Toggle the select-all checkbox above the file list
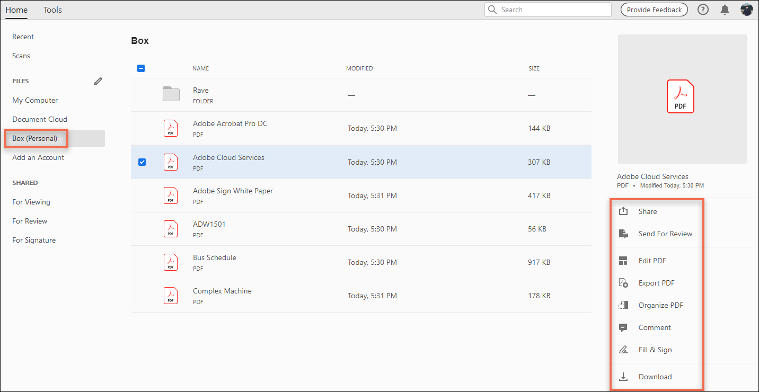The height and width of the screenshot is (392, 759). tap(141, 68)
